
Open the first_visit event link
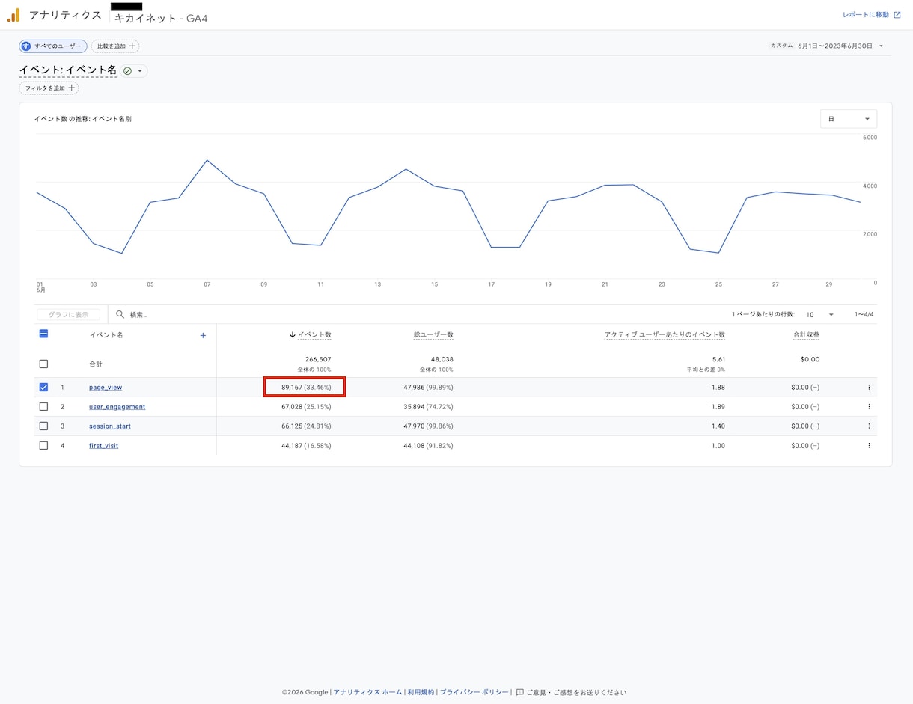[104, 446]
